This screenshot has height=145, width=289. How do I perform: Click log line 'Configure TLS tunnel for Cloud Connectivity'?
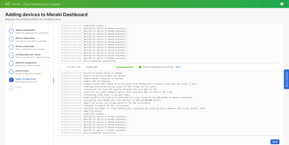pos(145,109)
